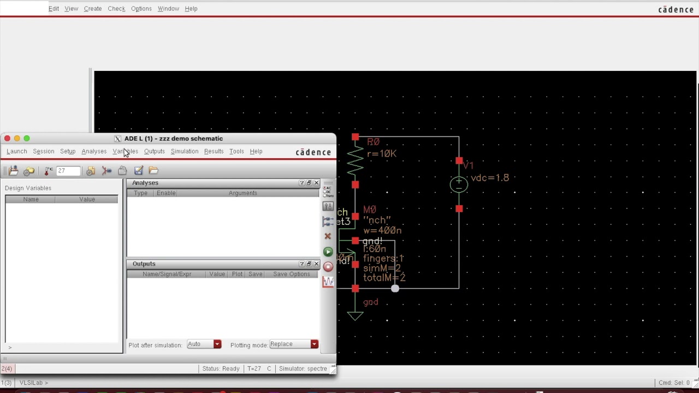
Task: Click the plot outputs waveform icon
Action: coord(328,282)
